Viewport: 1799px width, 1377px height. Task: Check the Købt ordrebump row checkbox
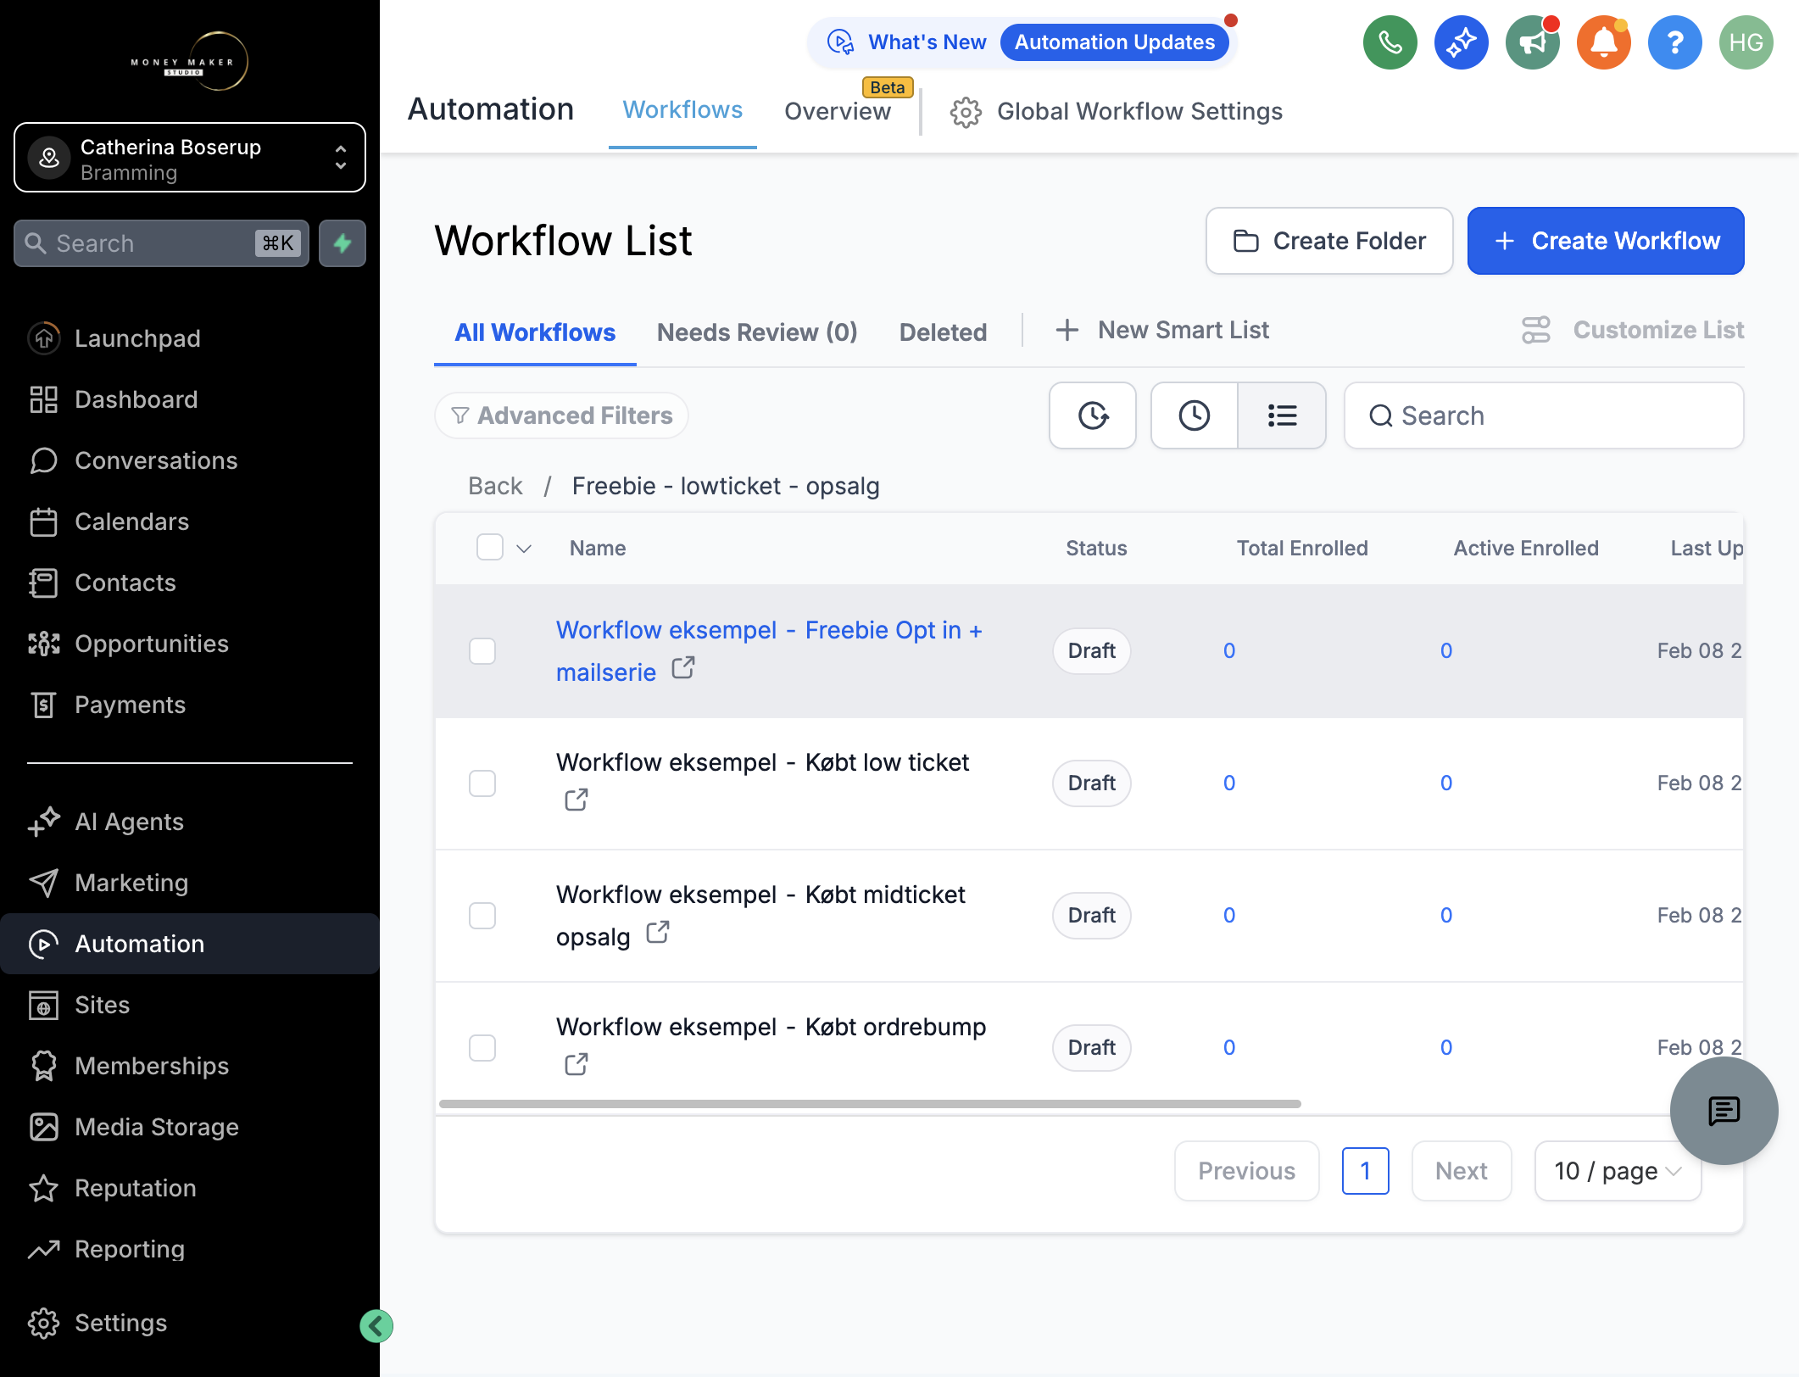[482, 1048]
